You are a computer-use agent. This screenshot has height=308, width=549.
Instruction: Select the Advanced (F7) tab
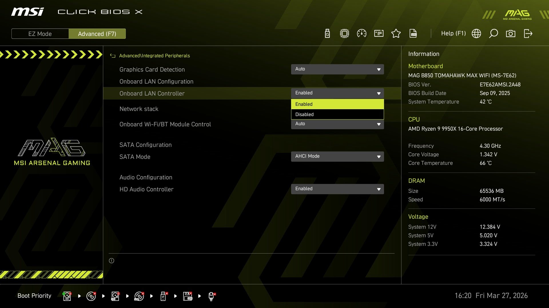[97, 34]
